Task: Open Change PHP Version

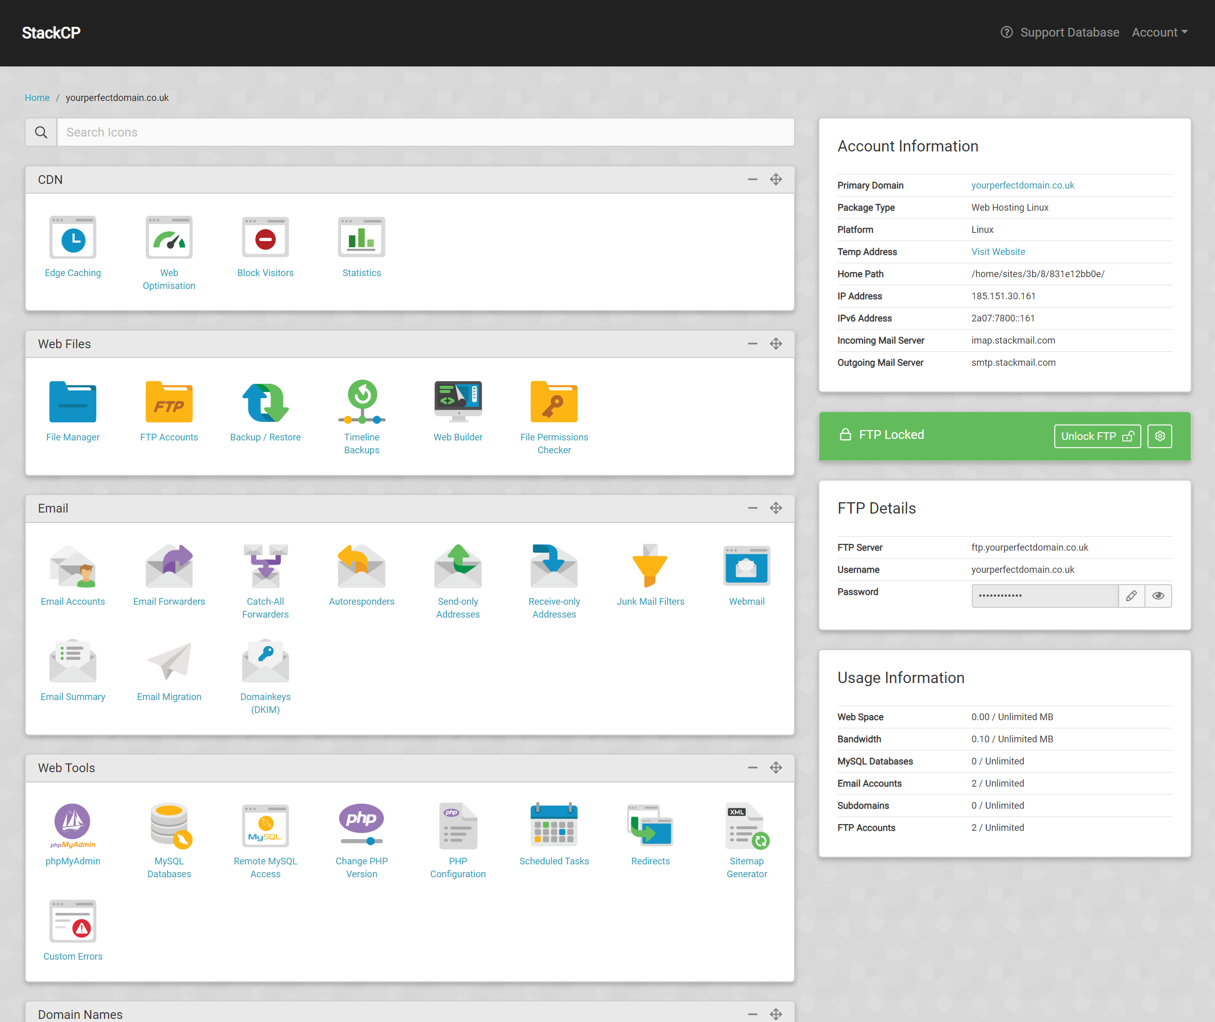Action: pyautogui.click(x=362, y=841)
